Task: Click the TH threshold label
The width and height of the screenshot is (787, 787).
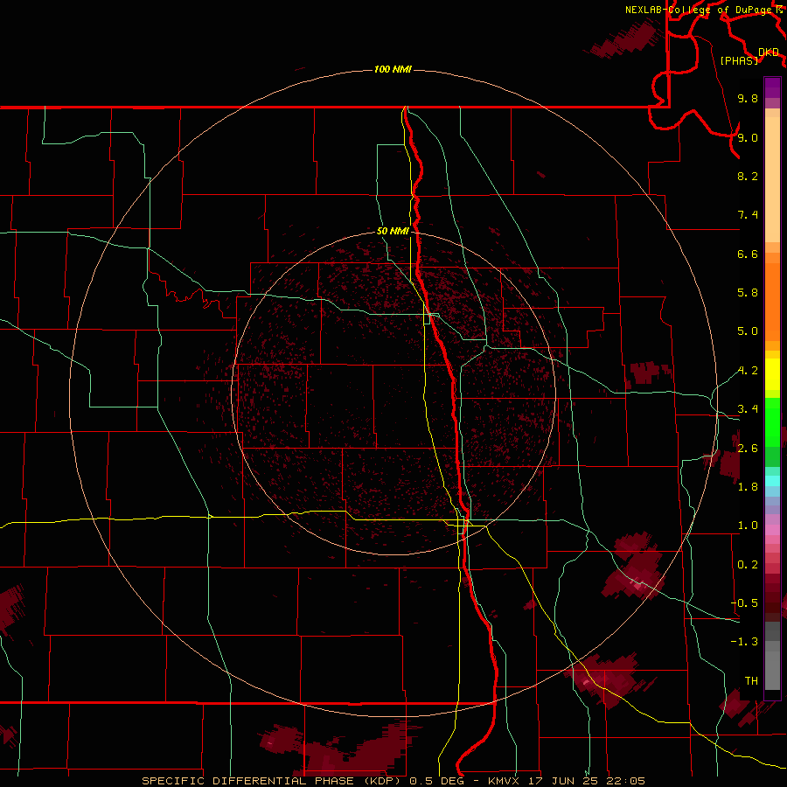Action: pyautogui.click(x=751, y=680)
